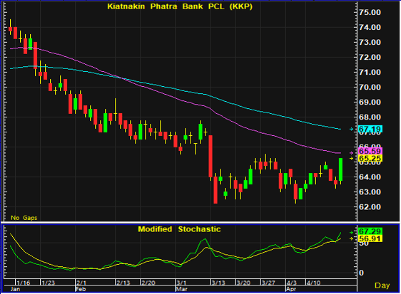401x294 pixels.
Task: Click the yellow last price label 65.25
Action: (x=370, y=159)
